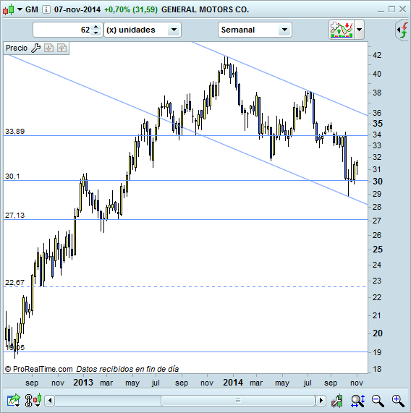Decrease units with the down stepper arrow

96,33
